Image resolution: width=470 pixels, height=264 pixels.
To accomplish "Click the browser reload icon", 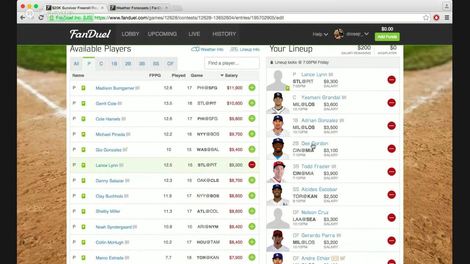I will pyautogui.click(x=41, y=18).
